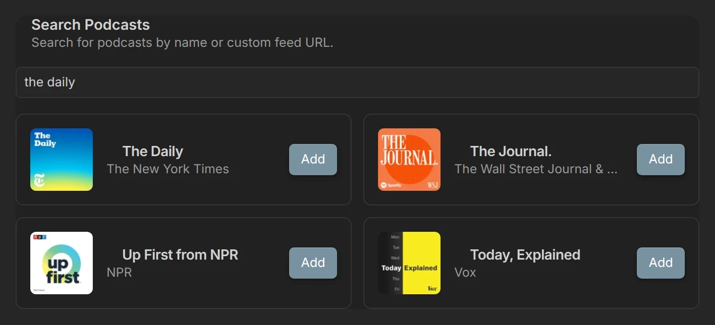Select 'Vox' publisher text
715x325 pixels.
[x=465, y=272]
